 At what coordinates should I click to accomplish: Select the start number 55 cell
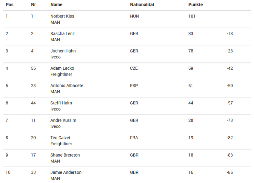pyautogui.click(x=33, y=68)
